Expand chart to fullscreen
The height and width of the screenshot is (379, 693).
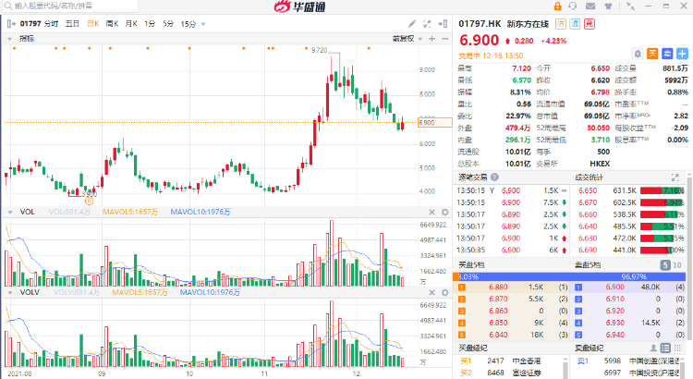[427, 24]
